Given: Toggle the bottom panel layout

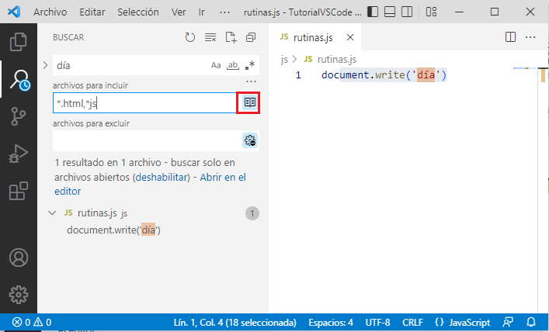Looking at the screenshot, I should click(x=390, y=12).
